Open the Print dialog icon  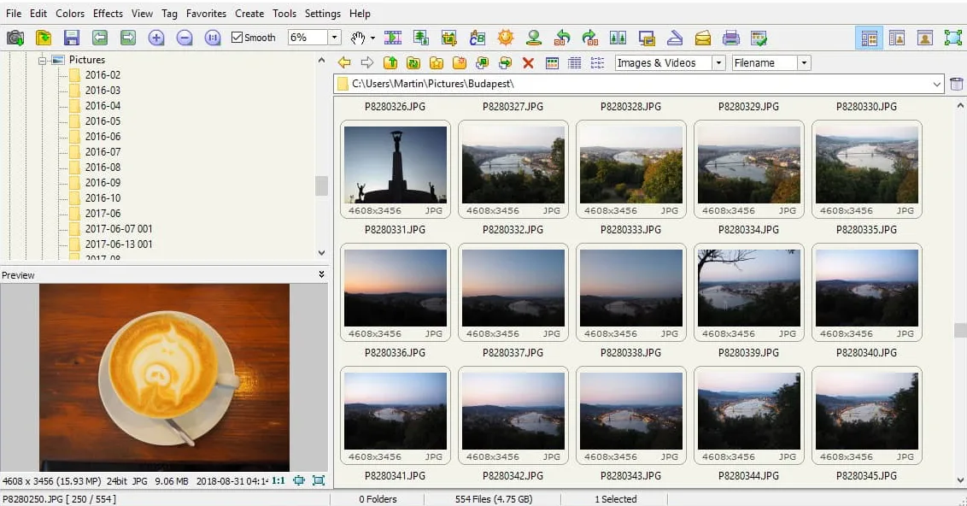tap(730, 37)
